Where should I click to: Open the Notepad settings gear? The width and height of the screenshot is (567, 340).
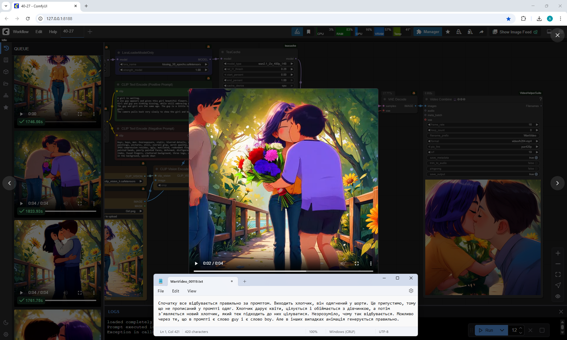pos(411,291)
